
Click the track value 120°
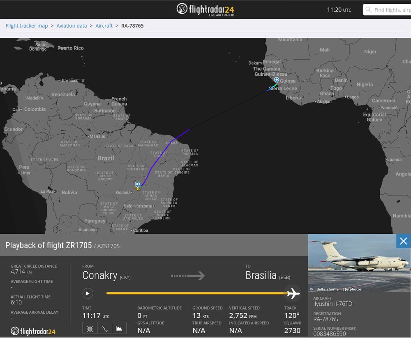point(292,316)
